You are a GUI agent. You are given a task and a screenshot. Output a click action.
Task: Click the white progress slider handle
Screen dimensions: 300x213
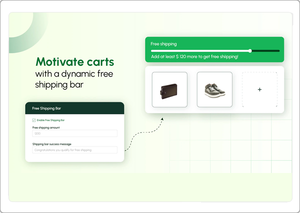[x=250, y=50]
